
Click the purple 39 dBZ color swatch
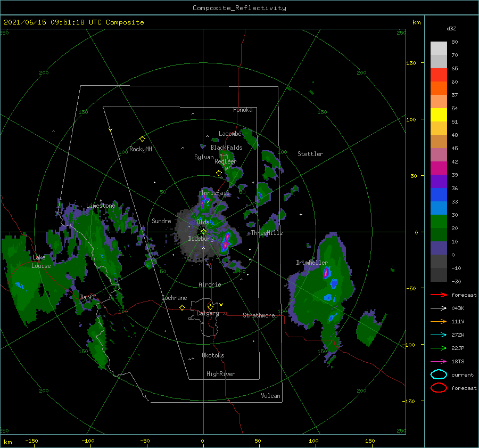439,181
